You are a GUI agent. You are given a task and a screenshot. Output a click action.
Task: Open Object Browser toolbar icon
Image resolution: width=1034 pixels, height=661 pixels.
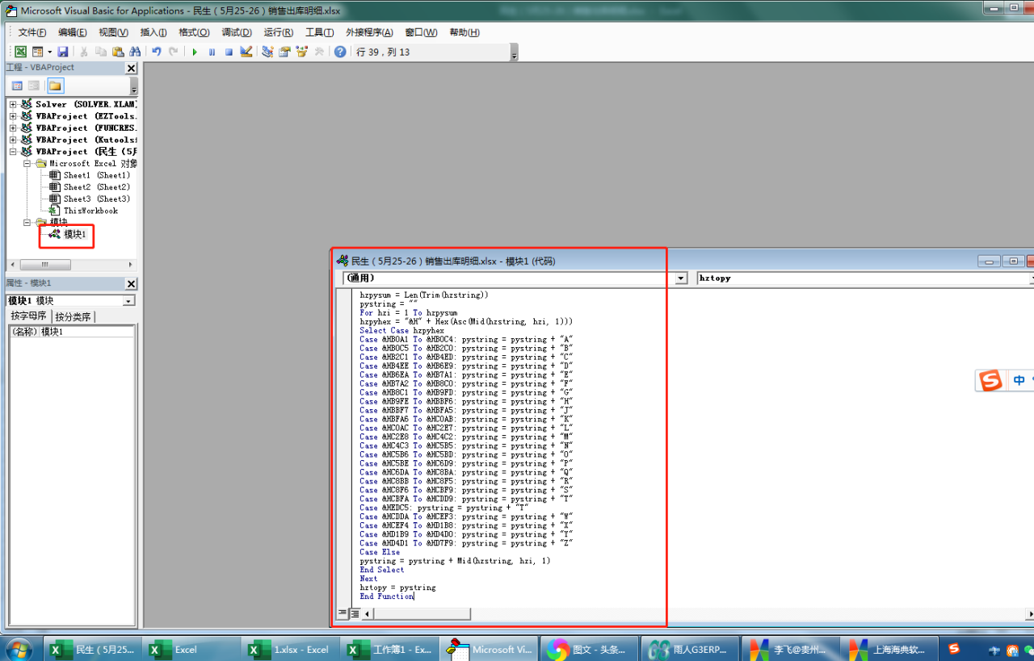(301, 52)
